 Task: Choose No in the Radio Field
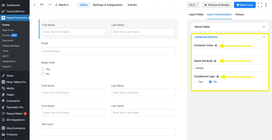(x=43, y=74)
